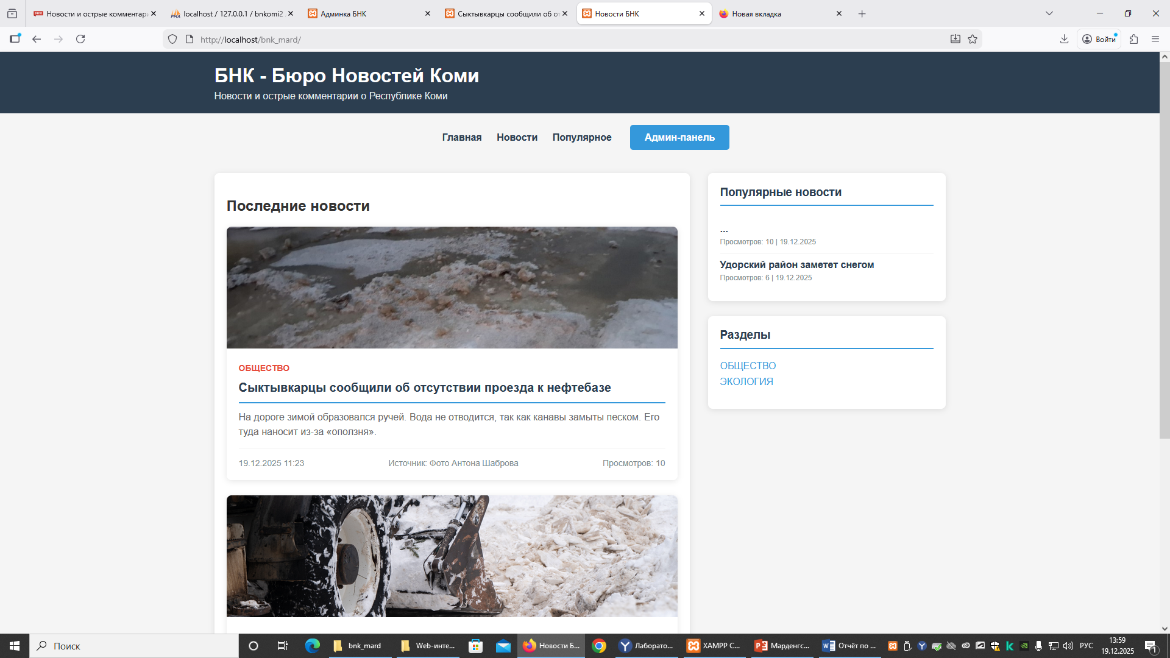Image resolution: width=1170 pixels, height=658 pixels.
Task: Go back to previous page
Action: click(37, 39)
